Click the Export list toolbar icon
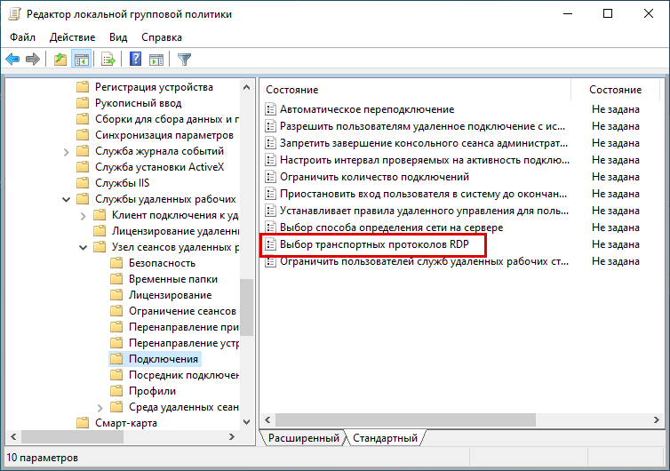This screenshot has width=670, height=471. tap(108, 59)
